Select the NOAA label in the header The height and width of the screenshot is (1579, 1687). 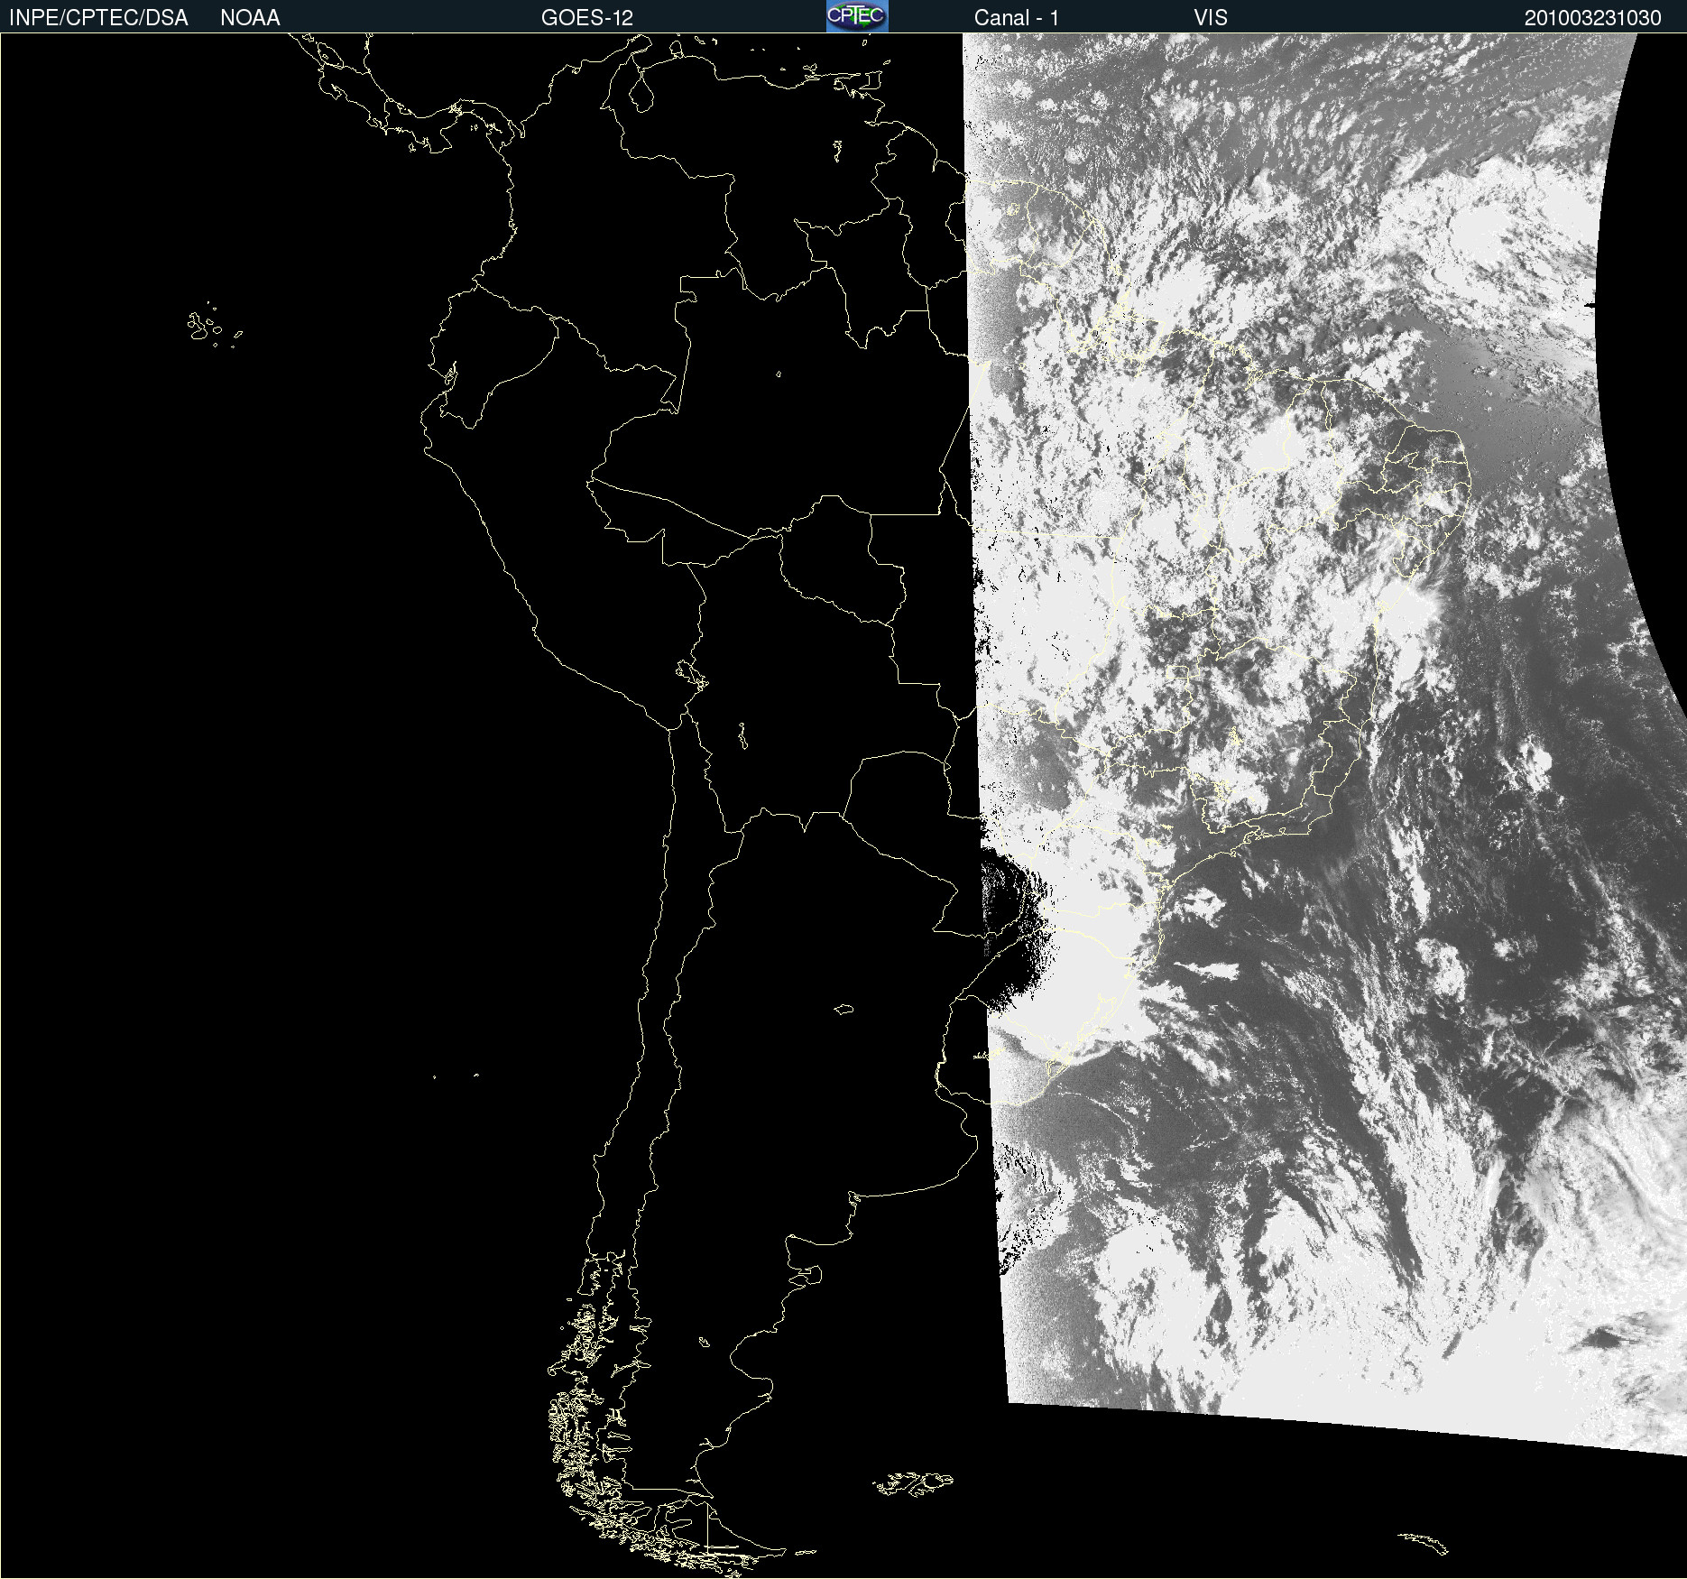coord(250,18)
